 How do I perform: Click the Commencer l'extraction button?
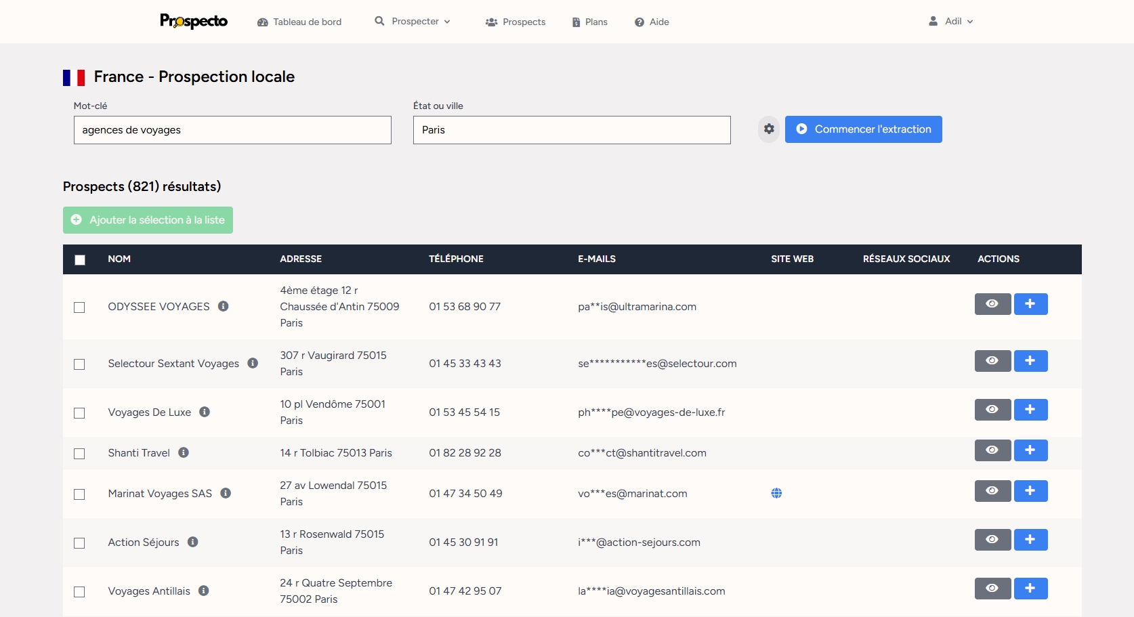pyautogui.click(x=863, y=129)
